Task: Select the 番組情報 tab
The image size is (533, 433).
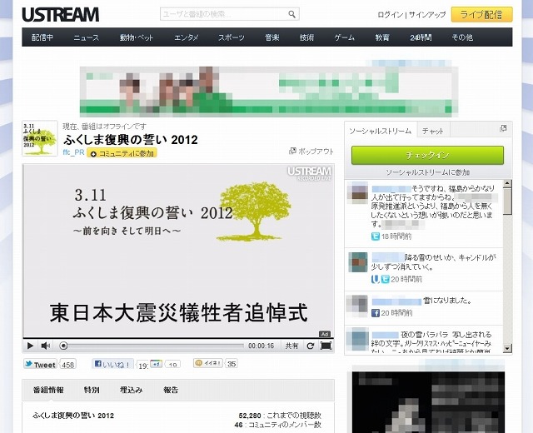Action: coord(48,390)
